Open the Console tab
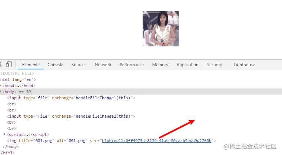 click(55, 65)
